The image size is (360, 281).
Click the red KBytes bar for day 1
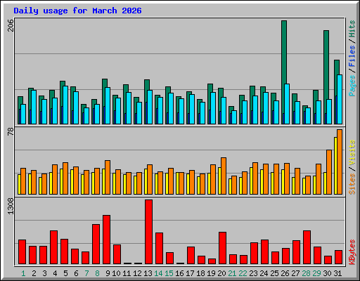(22, 251)
